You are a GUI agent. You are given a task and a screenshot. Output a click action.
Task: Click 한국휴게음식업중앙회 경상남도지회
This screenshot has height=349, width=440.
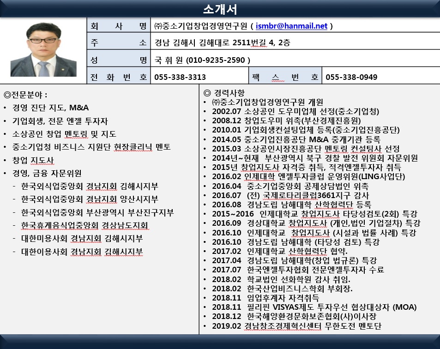[84, 225]
